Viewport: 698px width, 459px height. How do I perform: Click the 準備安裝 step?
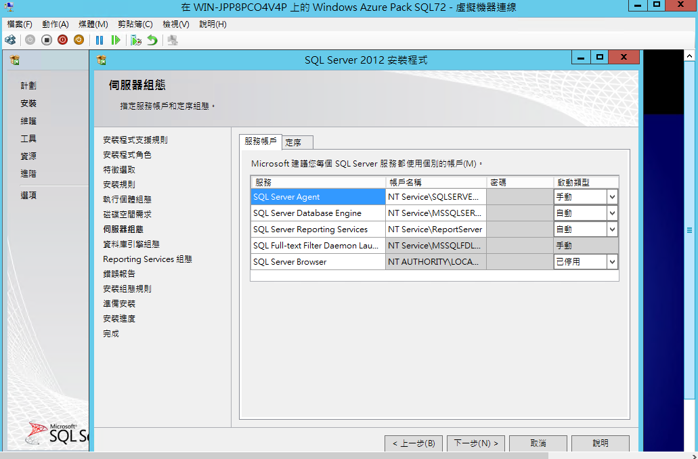pos(119,303)
